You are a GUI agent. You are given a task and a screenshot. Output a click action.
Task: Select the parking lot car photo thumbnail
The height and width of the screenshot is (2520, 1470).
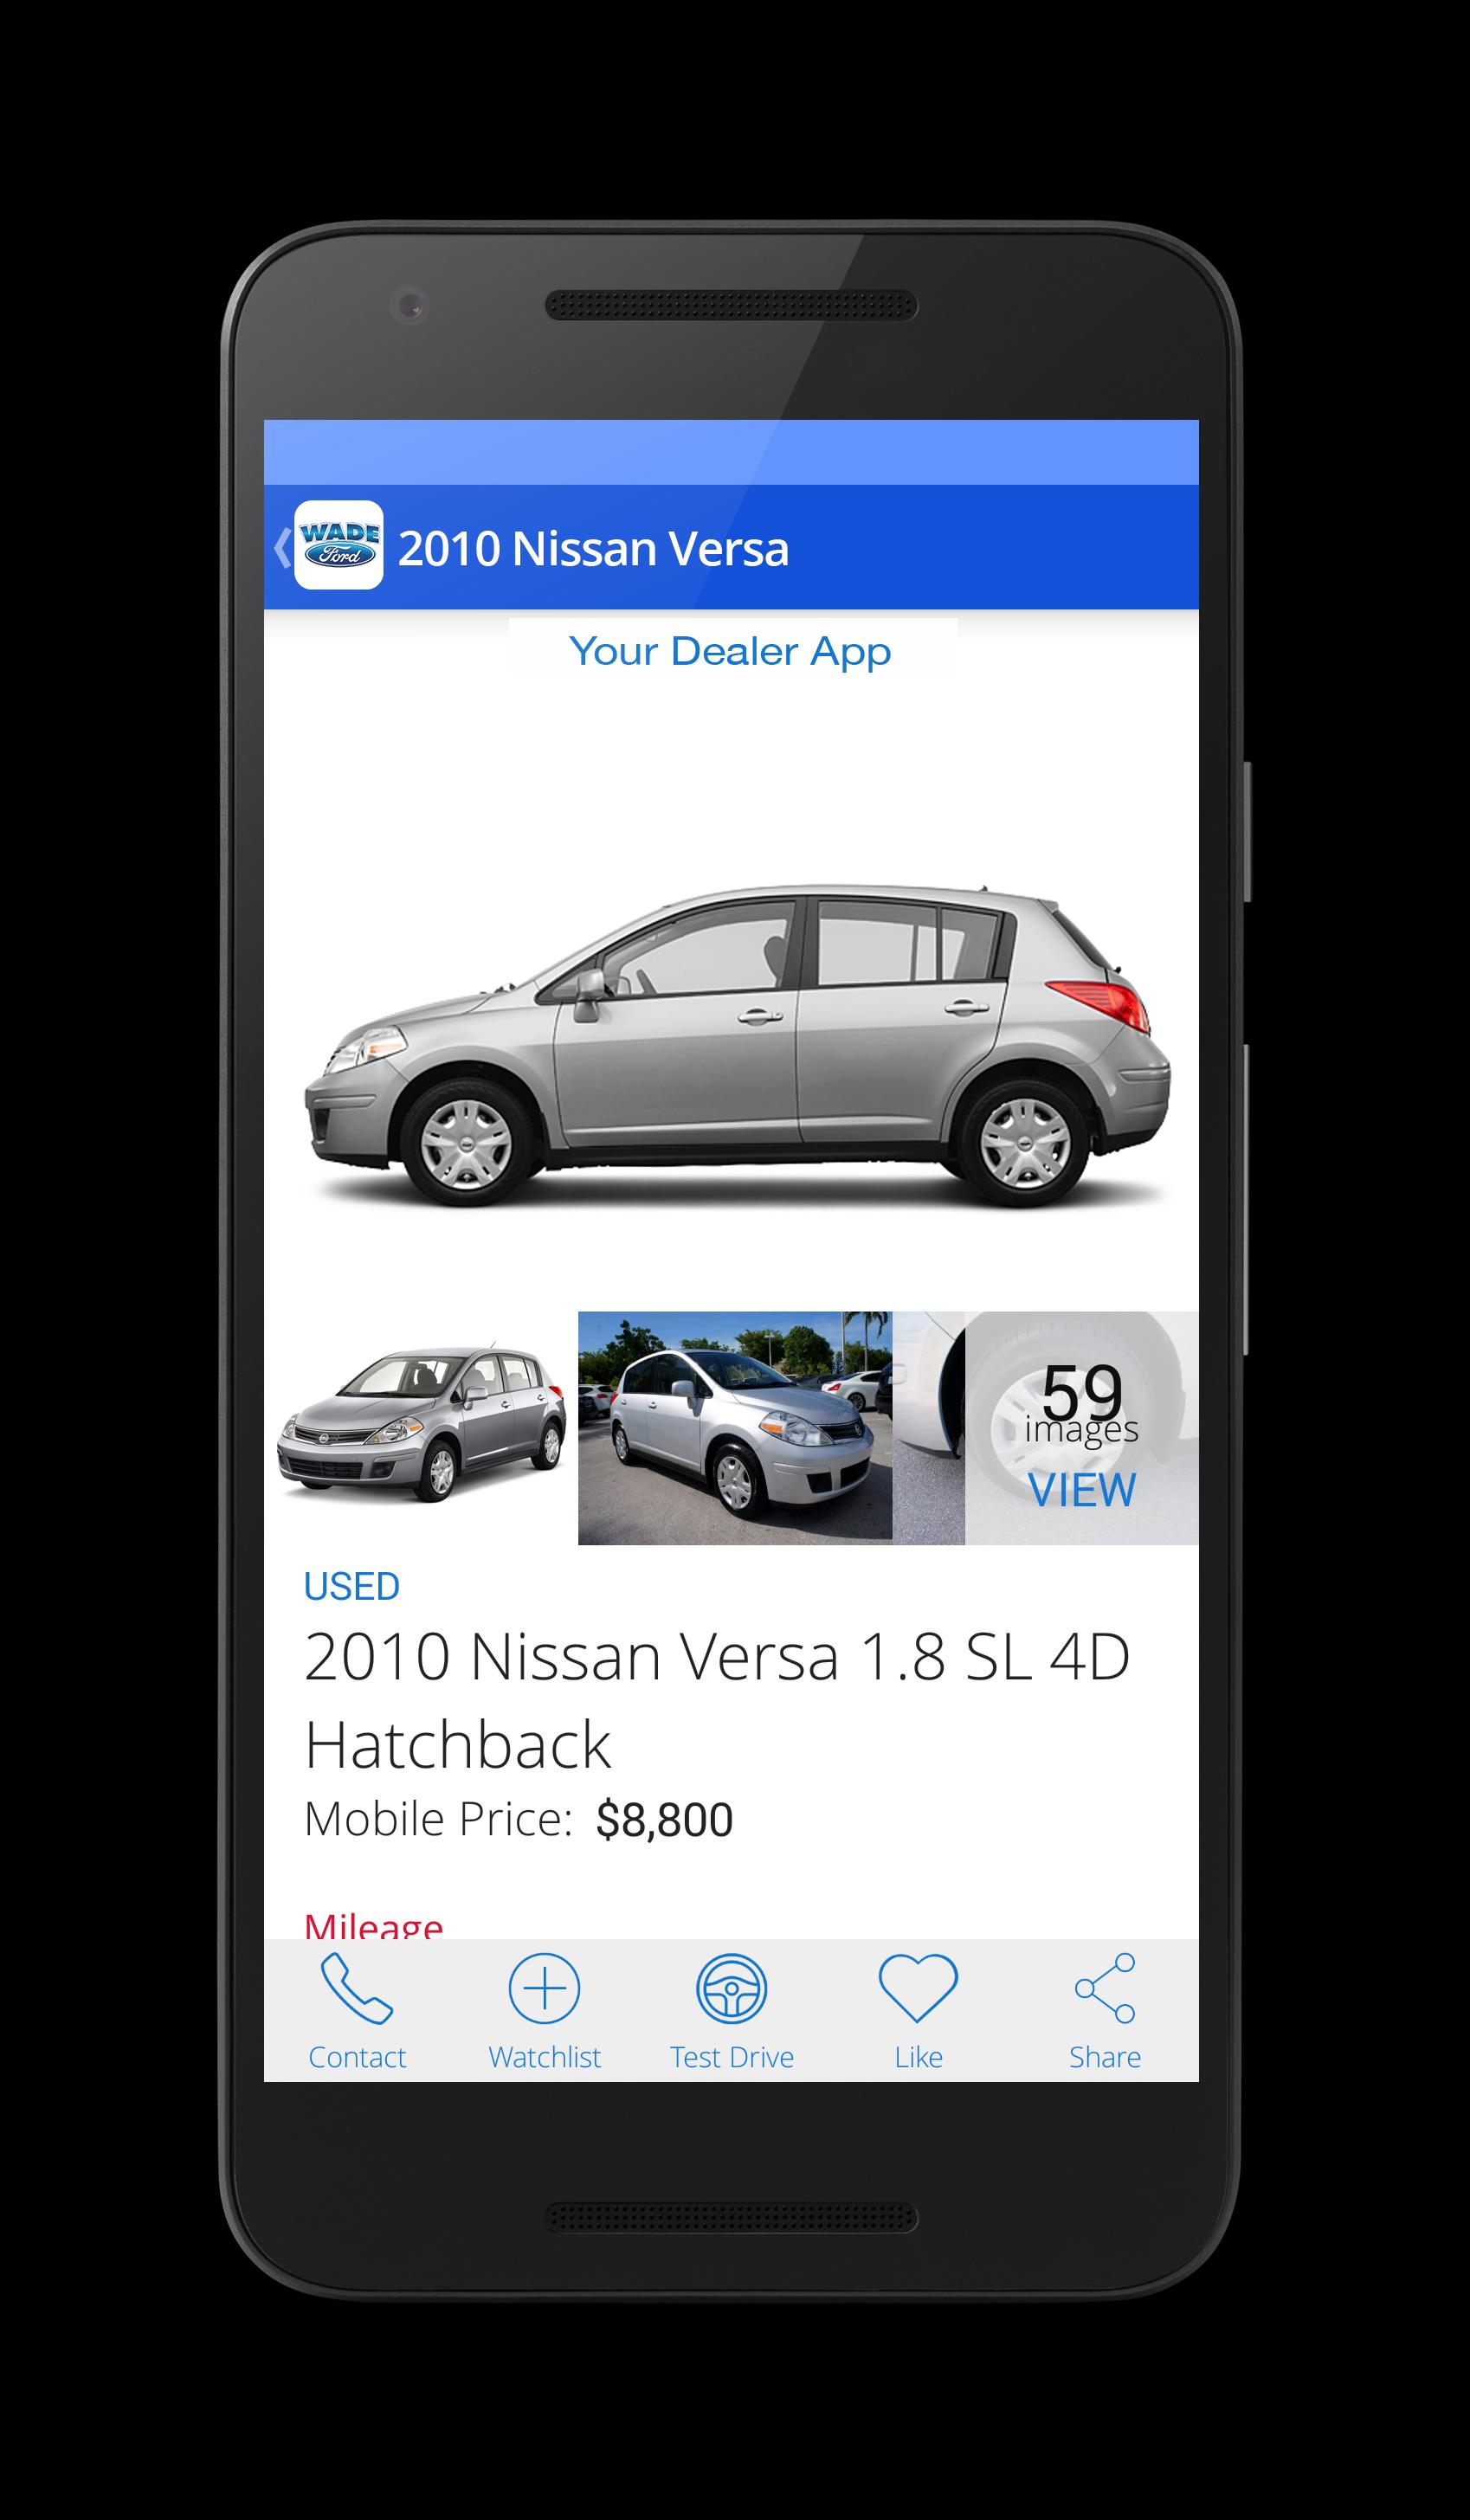pos(735,1428)
